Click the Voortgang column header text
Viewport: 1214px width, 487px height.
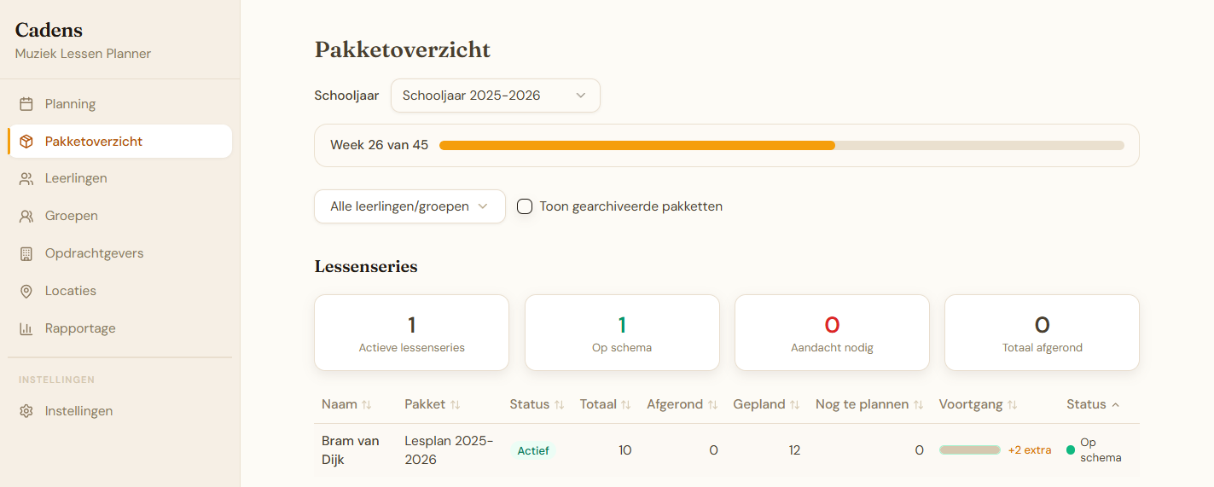971,404
